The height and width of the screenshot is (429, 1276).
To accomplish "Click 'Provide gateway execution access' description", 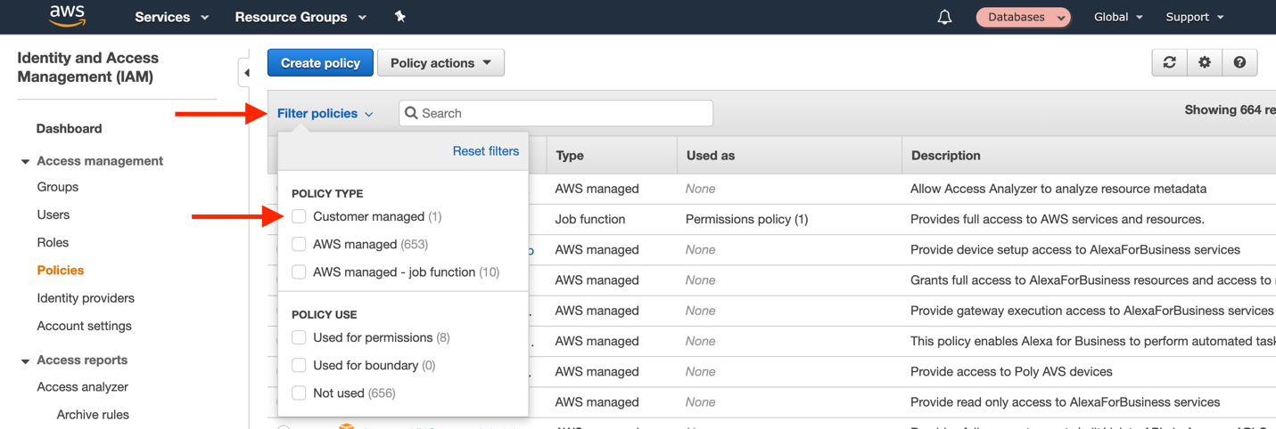I will tap(1092, 311).
